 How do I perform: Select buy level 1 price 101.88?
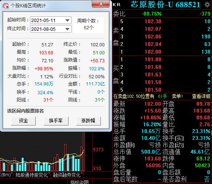[x=153, y=59]
